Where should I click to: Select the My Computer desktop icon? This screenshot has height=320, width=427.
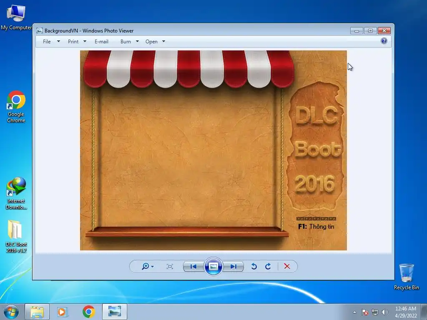pos(16,17)
